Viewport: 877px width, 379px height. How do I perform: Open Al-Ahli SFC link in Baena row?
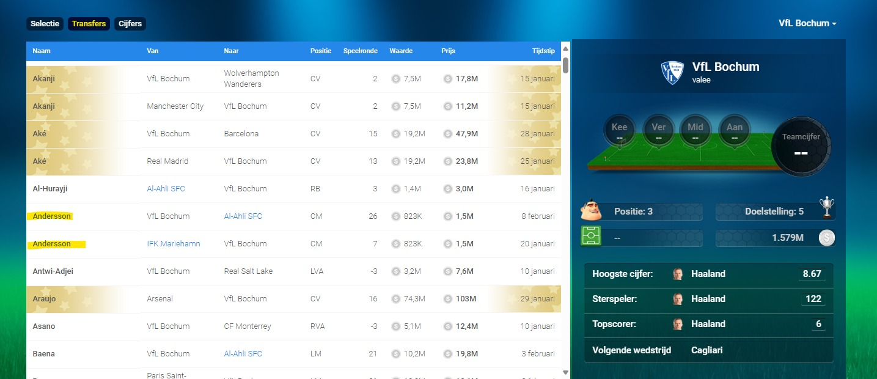click(243, 354)
